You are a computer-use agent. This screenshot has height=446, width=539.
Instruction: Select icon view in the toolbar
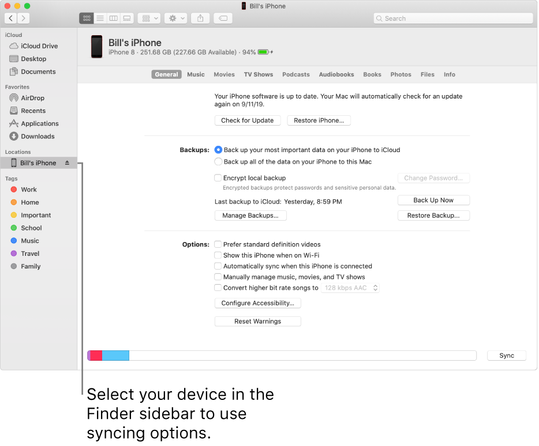point(86,18)
